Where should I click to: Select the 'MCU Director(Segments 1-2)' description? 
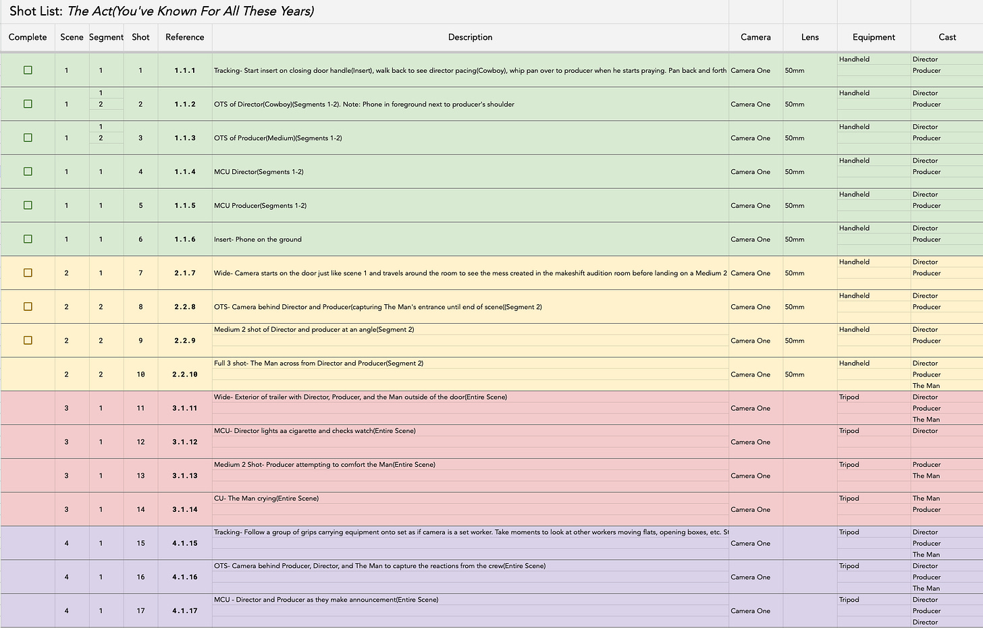[x=471, y=171]
